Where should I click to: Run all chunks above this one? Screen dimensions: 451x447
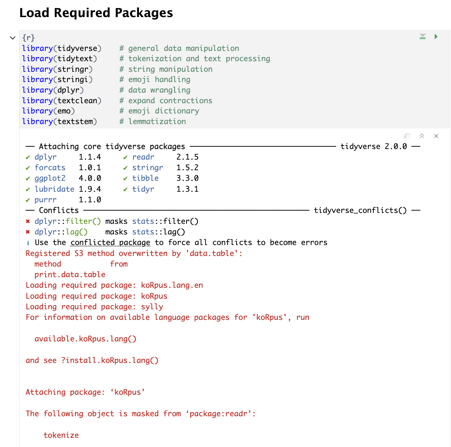click(423, 37)
